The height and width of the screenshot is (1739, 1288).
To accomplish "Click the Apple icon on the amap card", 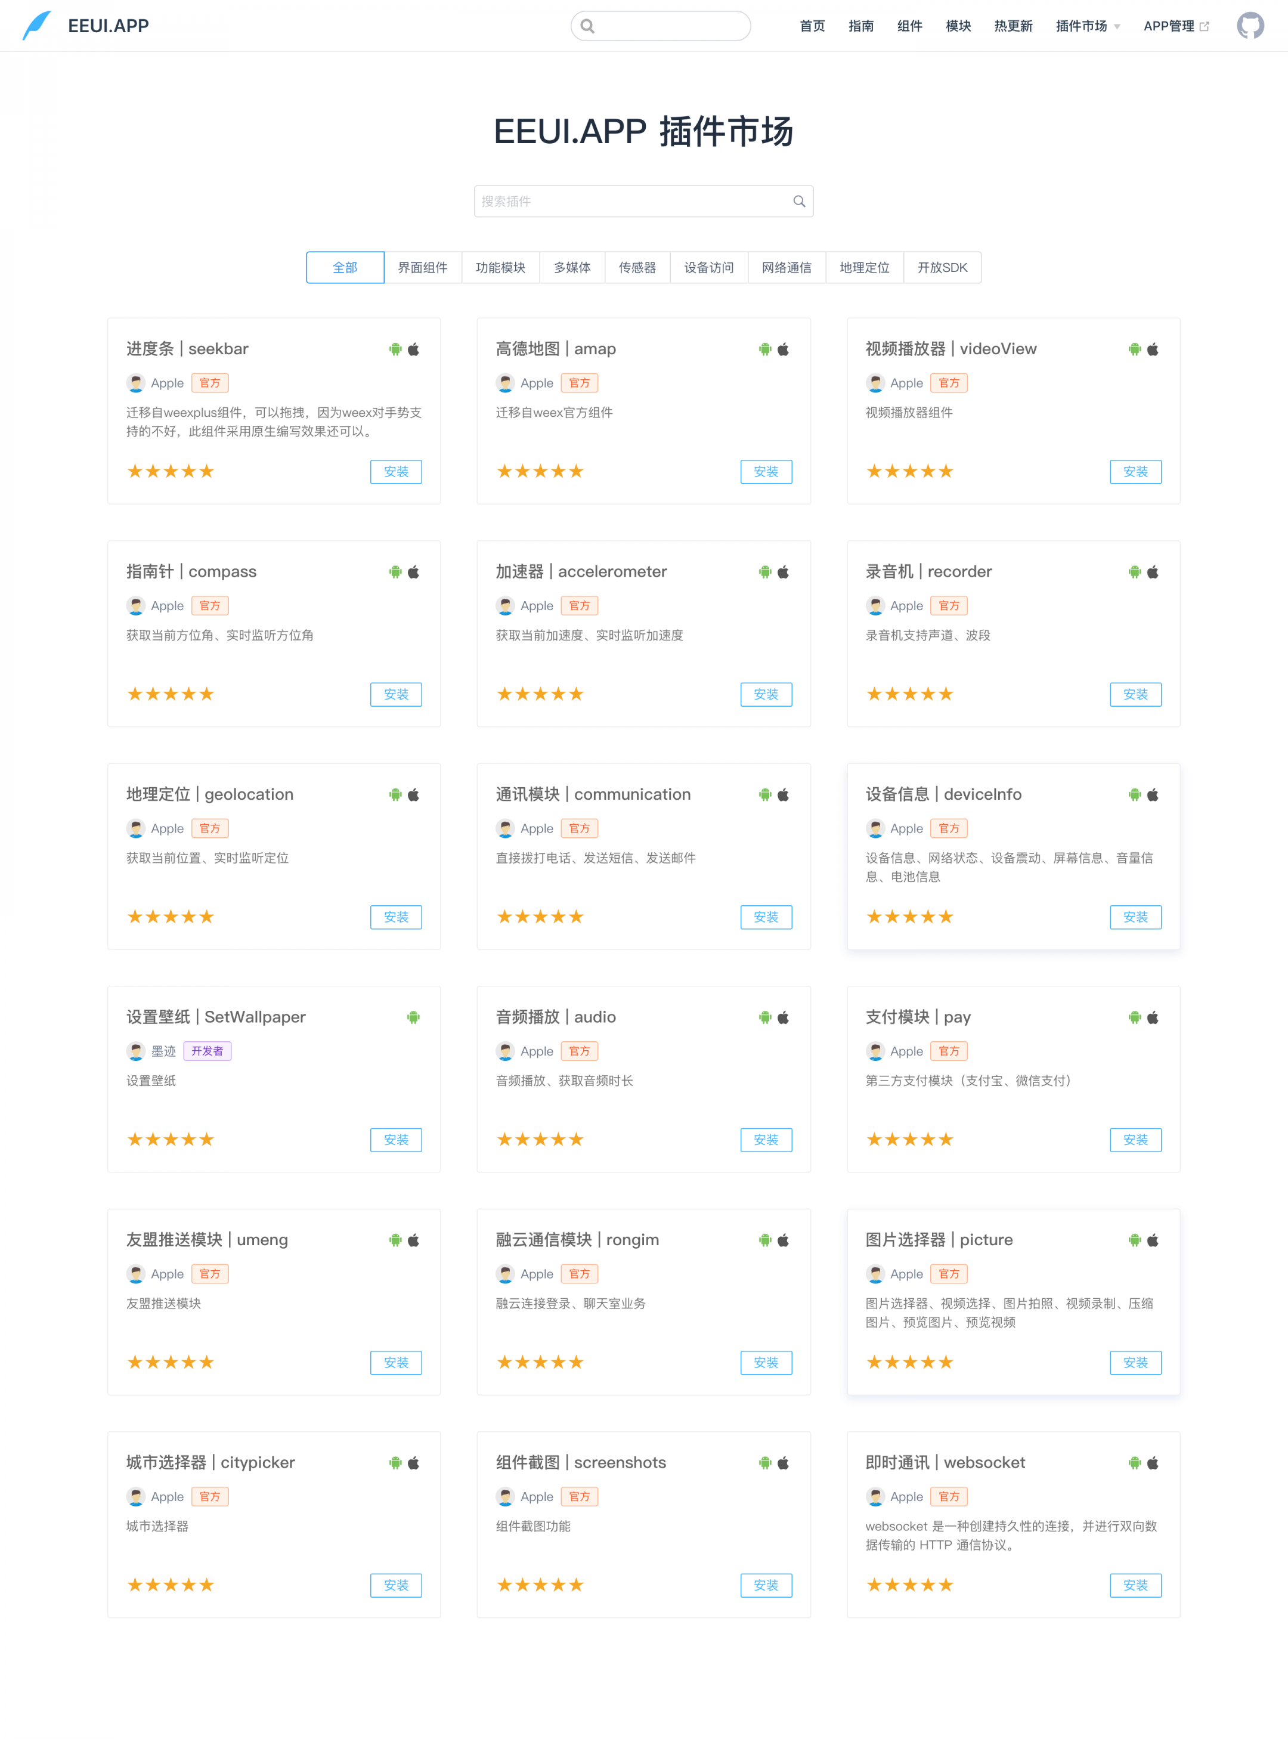I will (783, 349).
